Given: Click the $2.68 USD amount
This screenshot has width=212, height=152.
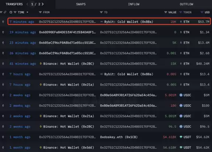Looking at the screenshot, I should pyautogui.click(x=205, y=53).
